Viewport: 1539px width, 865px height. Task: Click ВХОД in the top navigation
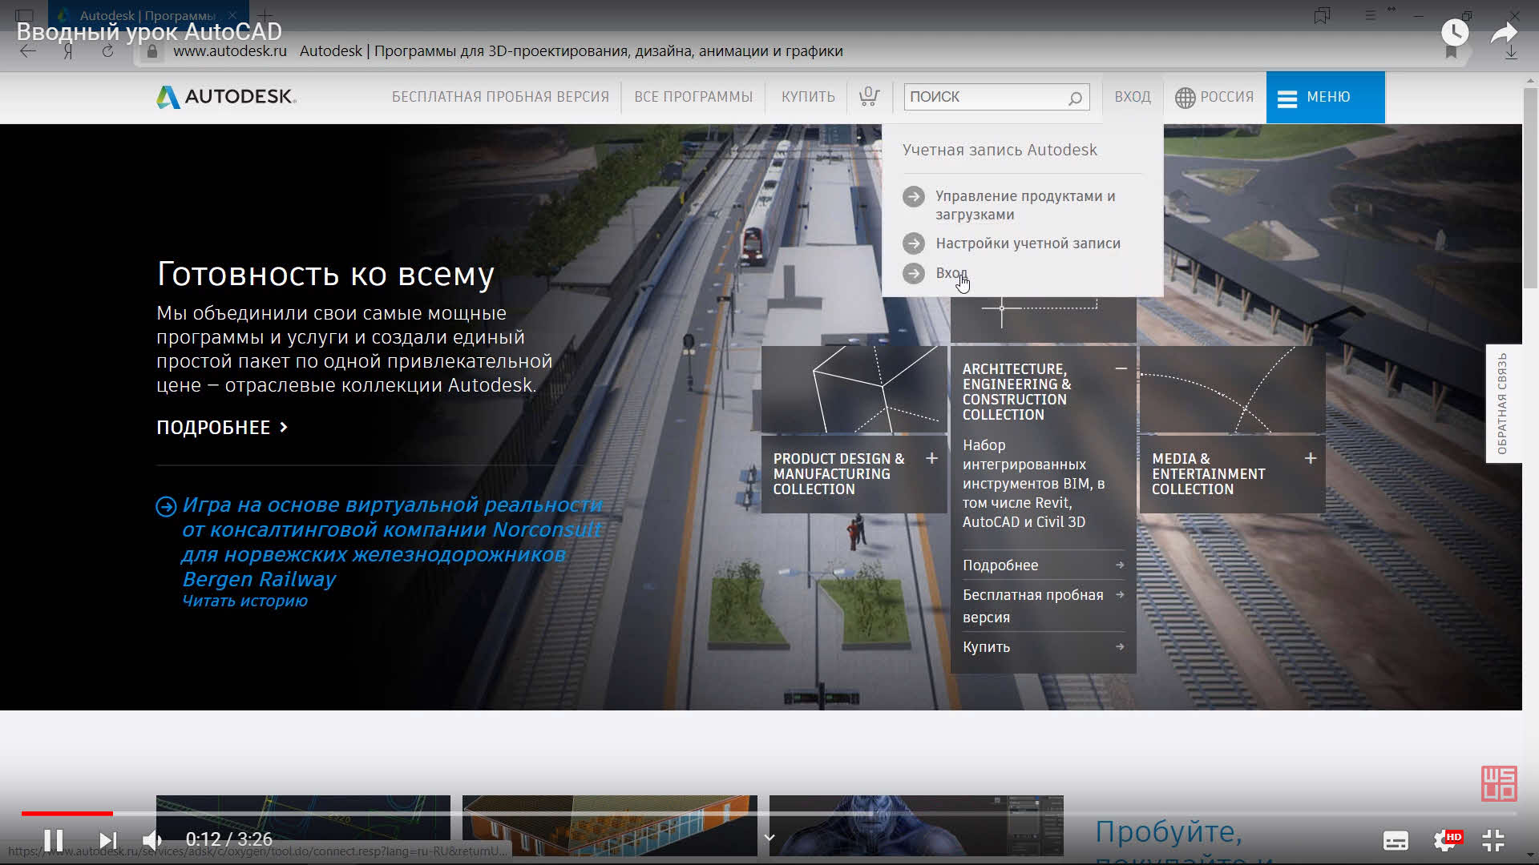1133,97
